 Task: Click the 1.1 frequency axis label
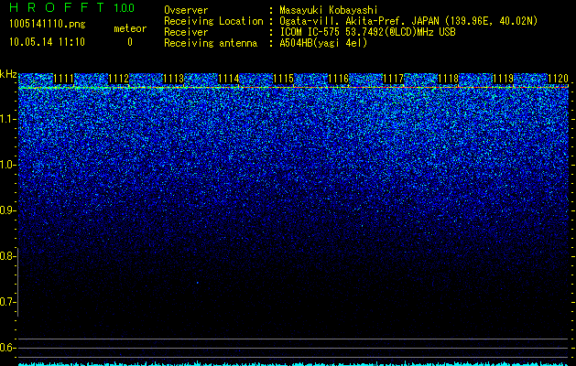[x=7, y=119]
